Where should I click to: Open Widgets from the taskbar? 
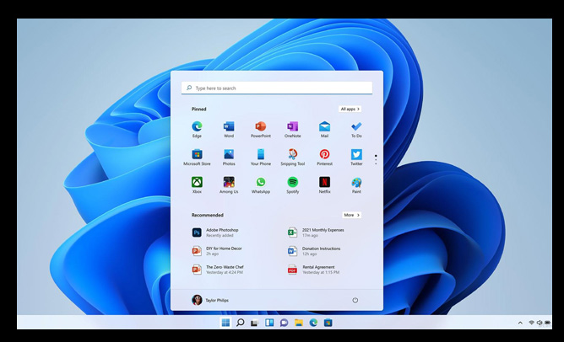pos(269,323)
